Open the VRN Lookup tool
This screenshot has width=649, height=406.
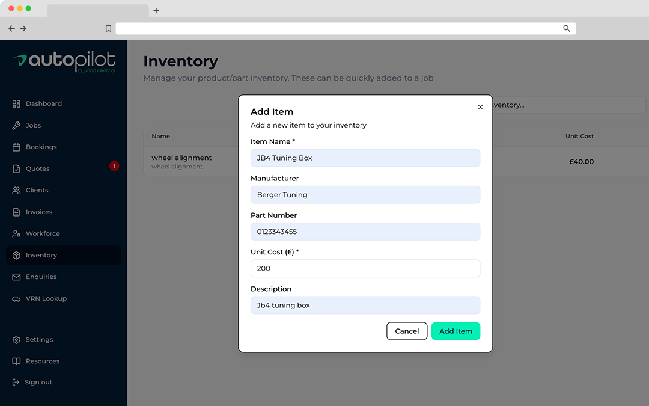[47, 298]
